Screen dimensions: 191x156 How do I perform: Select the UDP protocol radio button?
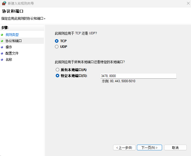(57, 47)
